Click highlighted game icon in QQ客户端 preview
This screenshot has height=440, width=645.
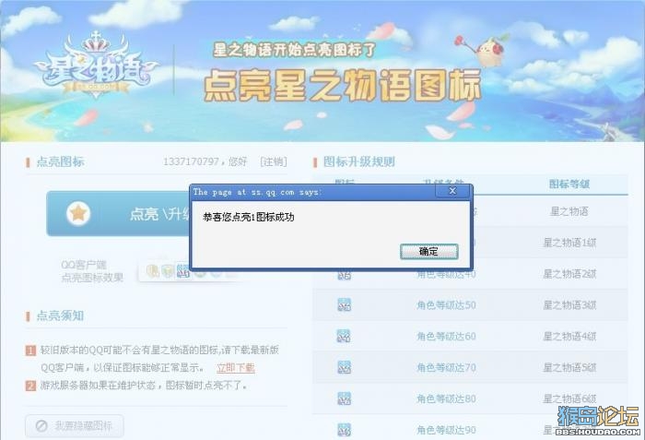(183, 271)
